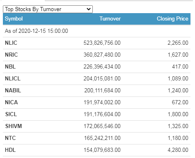Select the As of 2020-12-15 15:00:00 text
The width and height of the screenshot is (195, 158).
(37, 31)
